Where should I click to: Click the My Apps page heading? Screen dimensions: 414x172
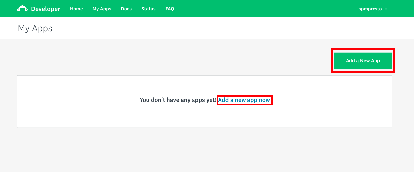coord(35,29)
